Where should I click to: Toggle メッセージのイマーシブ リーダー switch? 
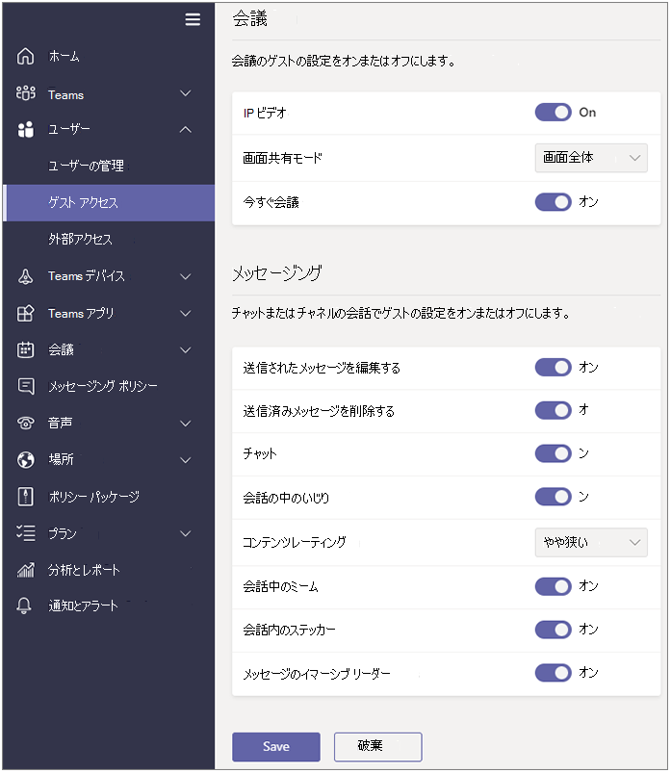(554, 673)
